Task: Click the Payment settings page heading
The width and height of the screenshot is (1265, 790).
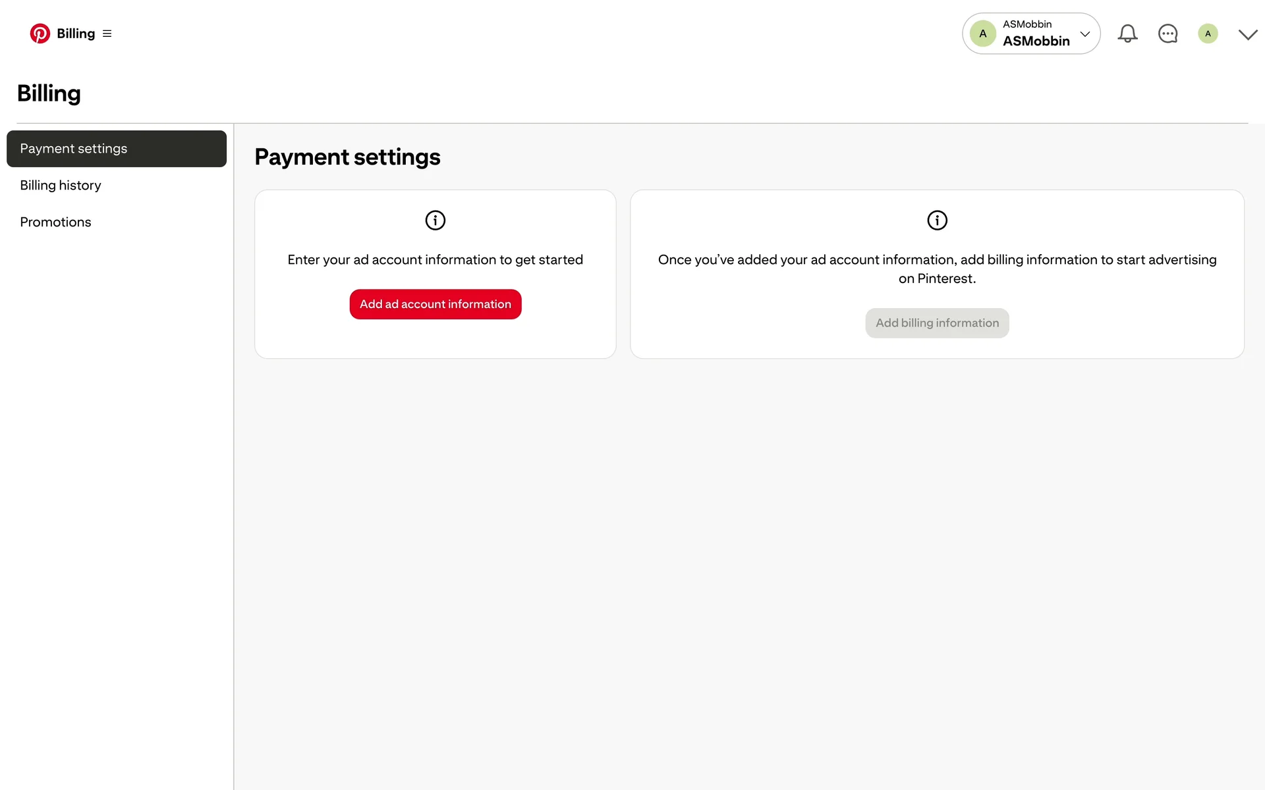Action: click(x=347, y=157)
